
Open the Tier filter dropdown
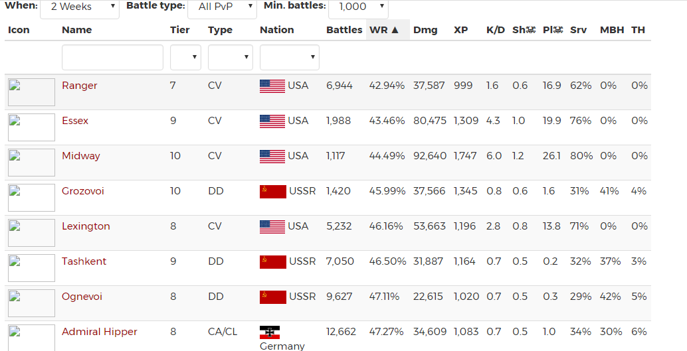[185, 58]
